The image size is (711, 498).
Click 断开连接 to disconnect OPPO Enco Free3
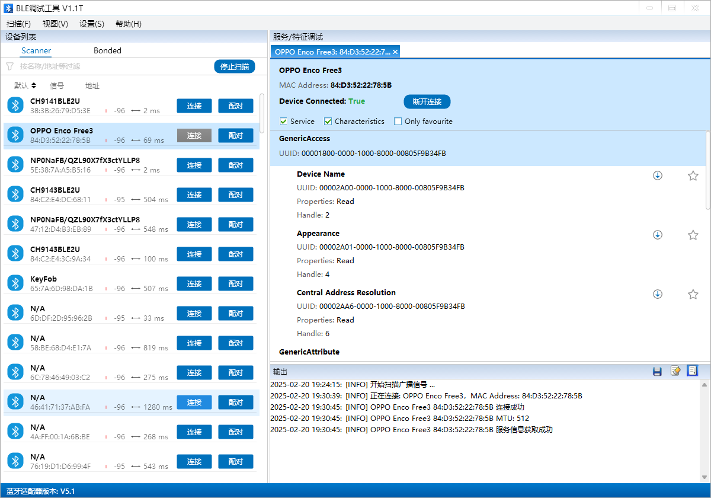point(427,101)
